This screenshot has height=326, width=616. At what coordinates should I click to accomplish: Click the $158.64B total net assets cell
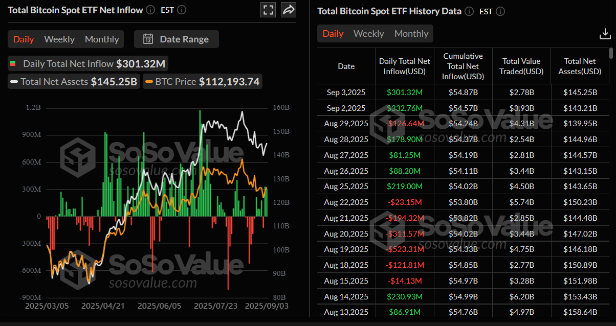(x=580, y=312)
